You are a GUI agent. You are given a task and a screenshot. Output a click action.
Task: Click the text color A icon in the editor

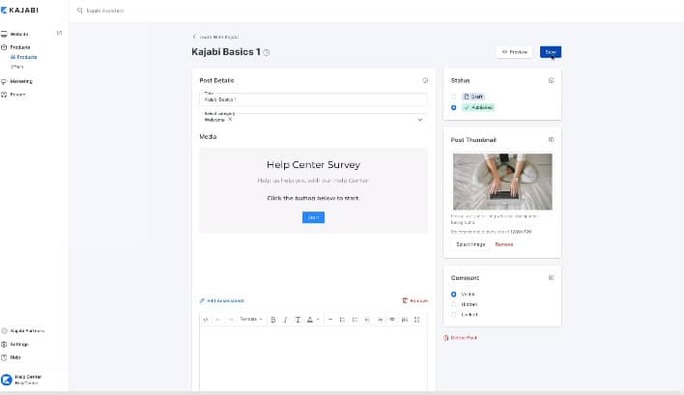coord(310,320)
